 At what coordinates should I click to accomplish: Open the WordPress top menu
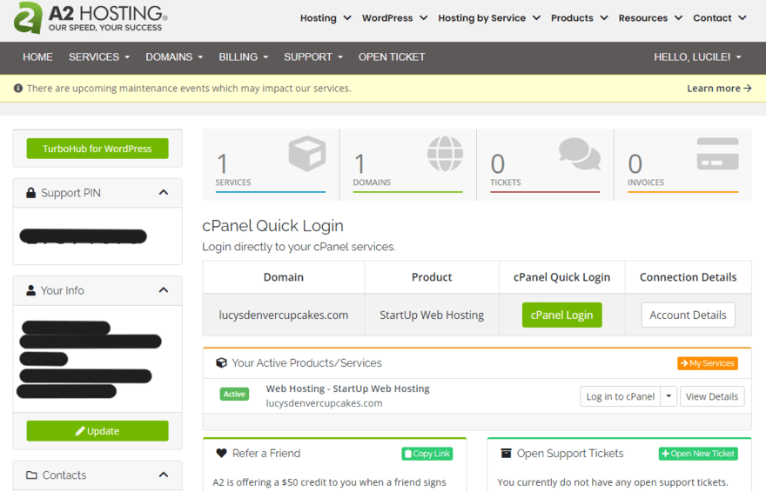(x=394, y=18)
